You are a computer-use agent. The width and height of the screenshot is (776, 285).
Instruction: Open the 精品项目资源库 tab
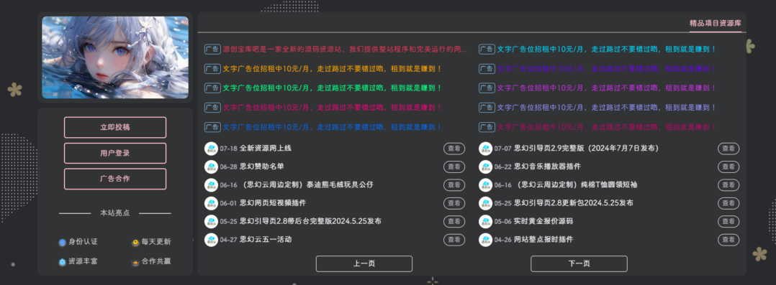(716, 23)
